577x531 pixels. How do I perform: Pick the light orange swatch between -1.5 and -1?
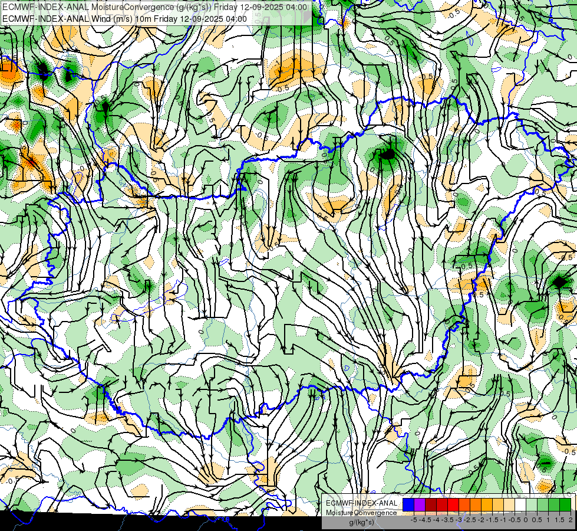click(x=498, y=504)
